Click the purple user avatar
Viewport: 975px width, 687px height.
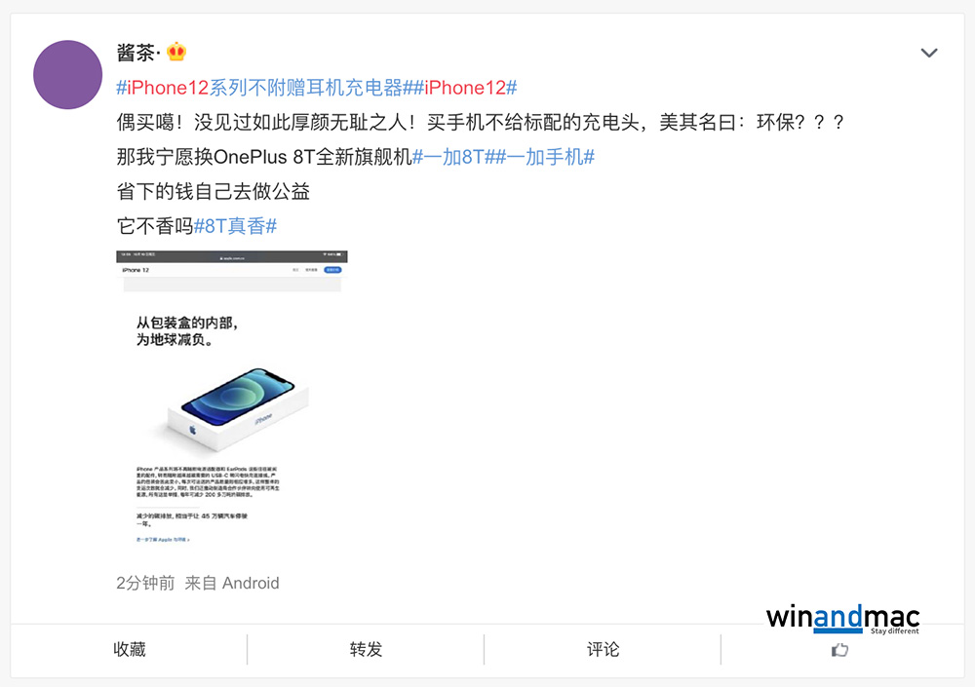[68, 75]
